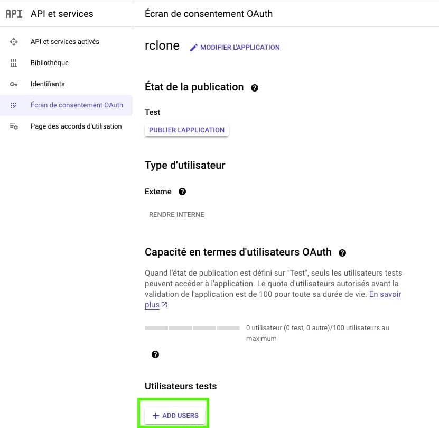This screenshot has height=428, width=439.
Task: Click the API et services activés icon
Action: coord(13,42)
